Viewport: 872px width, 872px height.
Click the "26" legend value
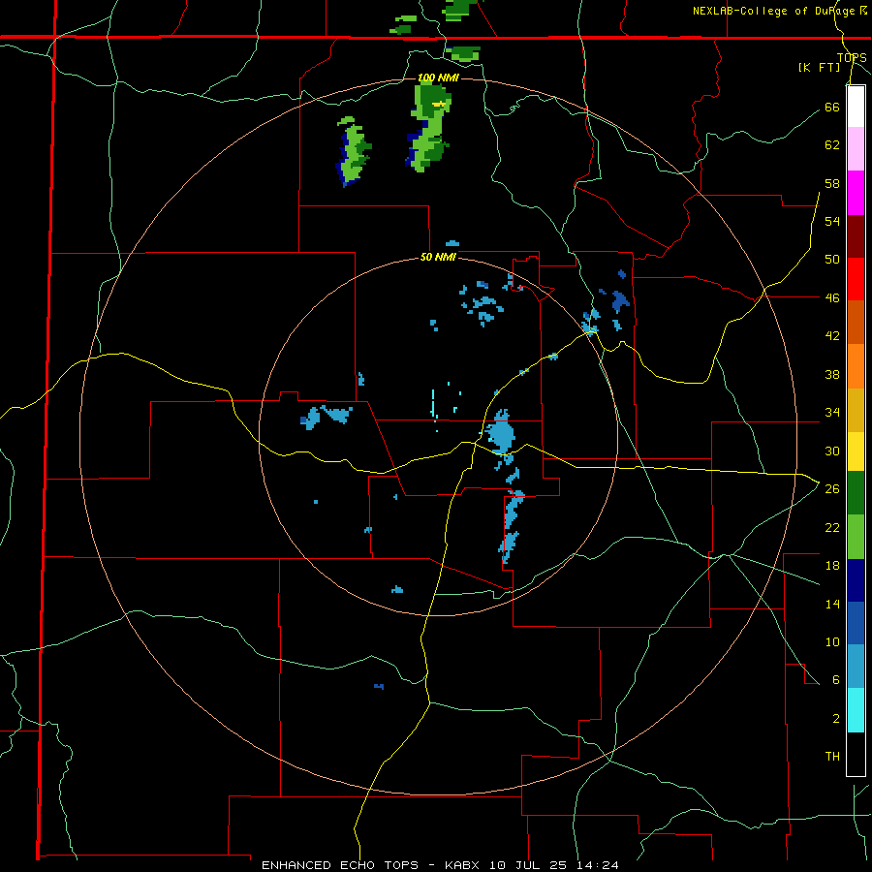[832, 488]
